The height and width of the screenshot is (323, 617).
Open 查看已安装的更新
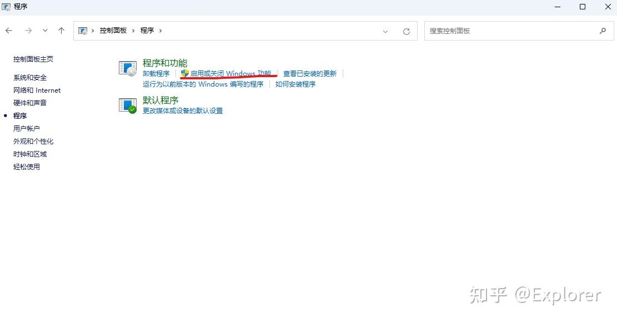click(x=310, y=73)
